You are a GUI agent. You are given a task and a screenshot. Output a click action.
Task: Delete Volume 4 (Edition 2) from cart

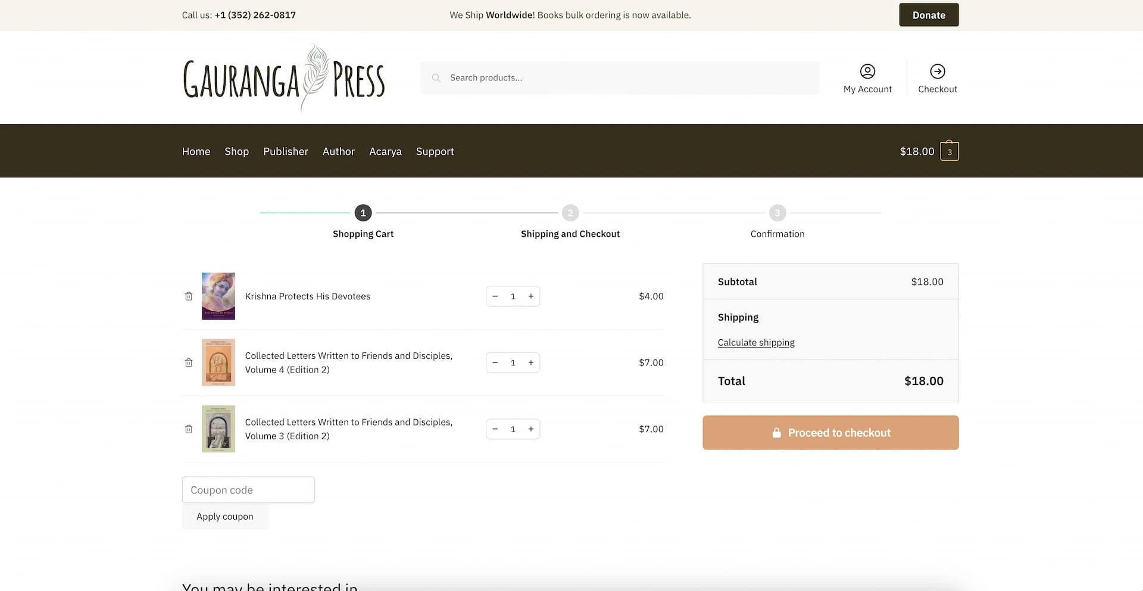(x=188, y=362)
